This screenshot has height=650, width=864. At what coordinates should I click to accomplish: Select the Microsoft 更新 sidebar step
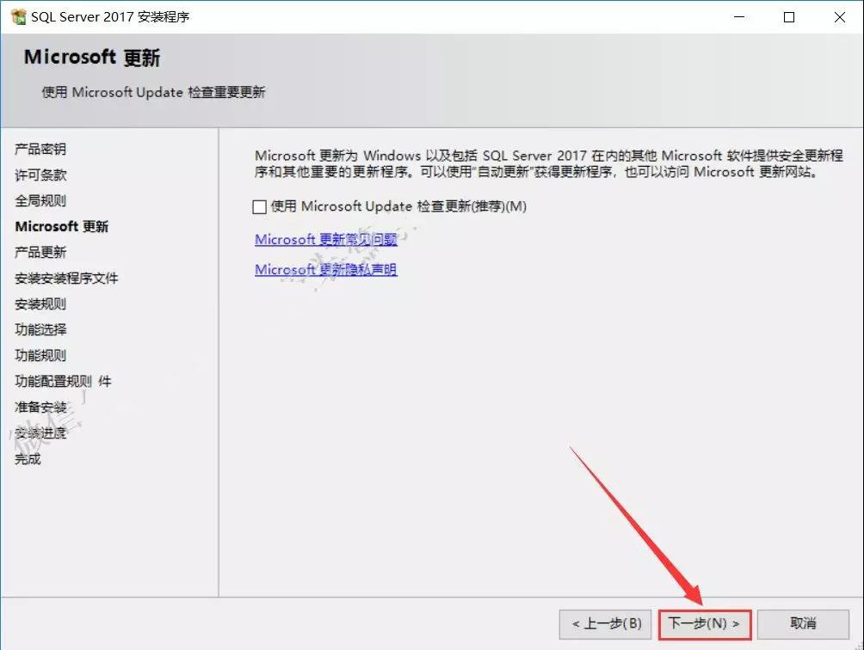(x=62, y=227)
